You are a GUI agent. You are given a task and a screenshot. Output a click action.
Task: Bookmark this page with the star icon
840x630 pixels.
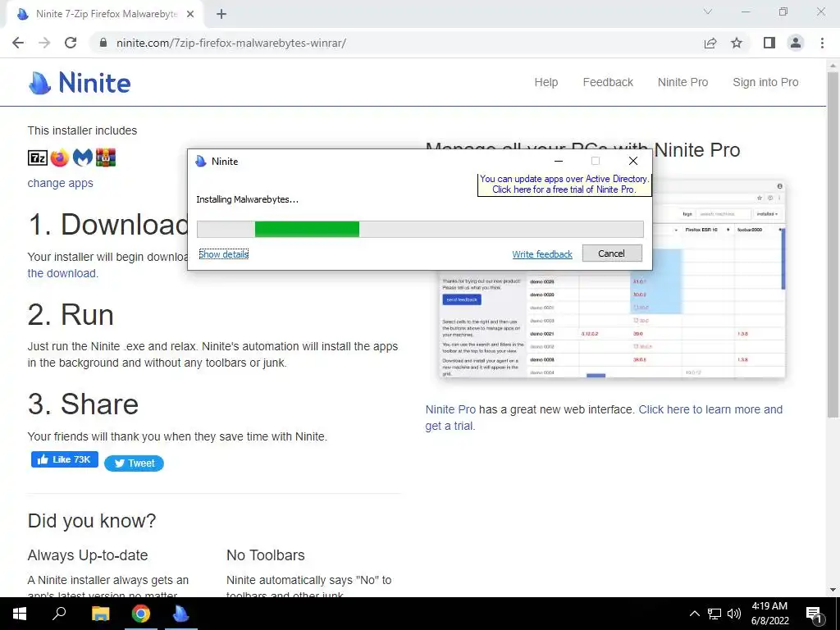pyautogui.click(x=737, y=43)
